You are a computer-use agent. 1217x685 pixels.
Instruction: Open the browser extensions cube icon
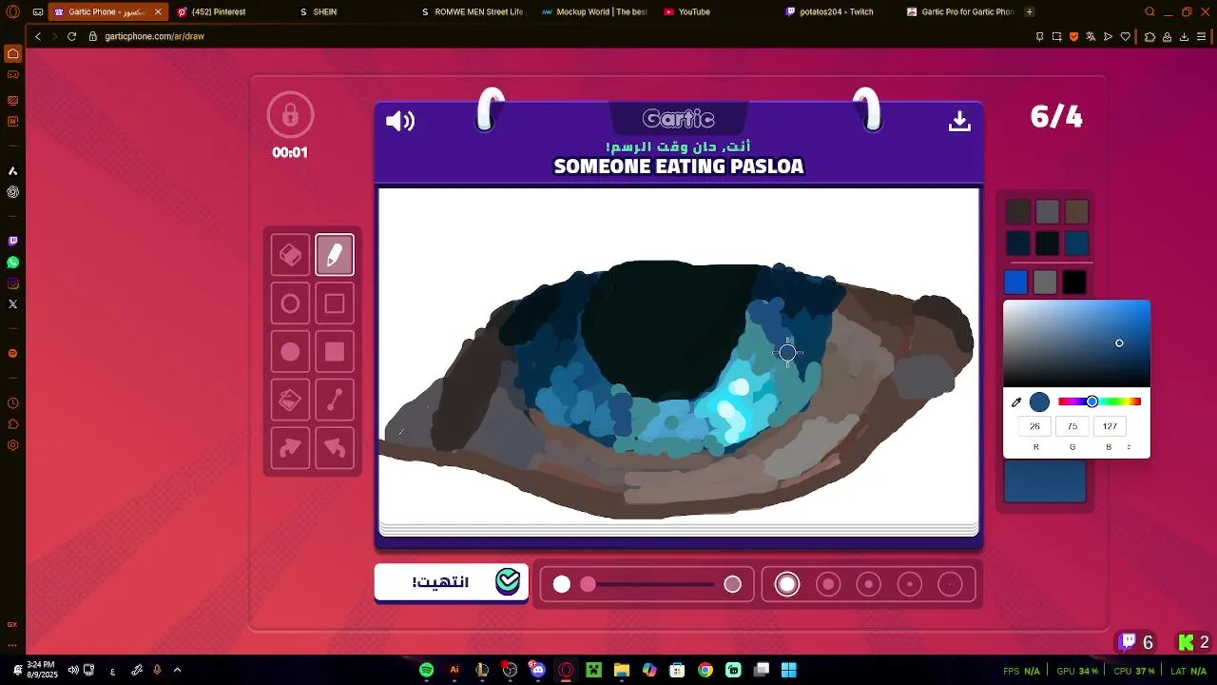(1149, 36)
